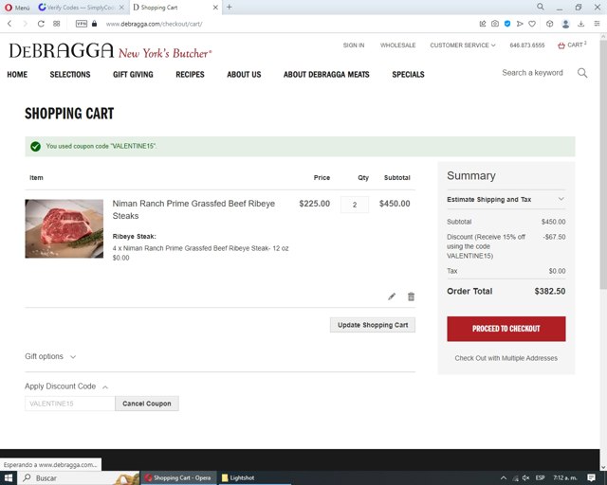607x485 pixels.
Task: Open downloads arrow icon
Action: 581,24
